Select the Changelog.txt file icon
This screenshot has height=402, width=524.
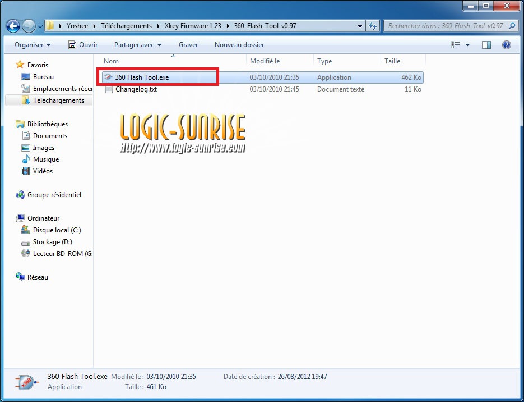[108, 89]
